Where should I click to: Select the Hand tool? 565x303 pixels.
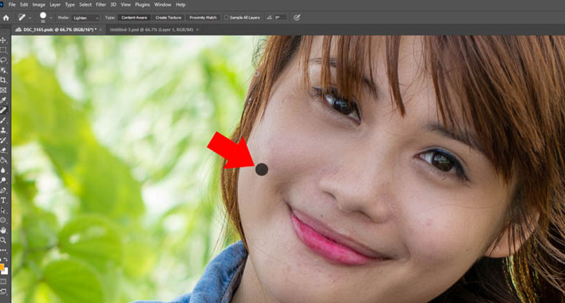click(3, 230)
